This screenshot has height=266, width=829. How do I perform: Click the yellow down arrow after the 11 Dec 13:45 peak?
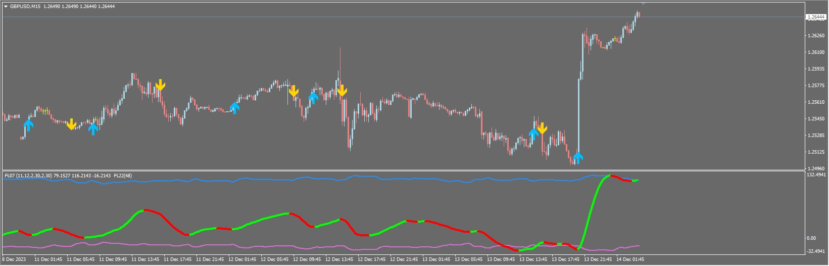[x=160, y=85]
